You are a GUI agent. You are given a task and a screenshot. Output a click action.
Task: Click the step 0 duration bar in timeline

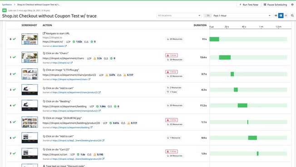coord(214,39)
